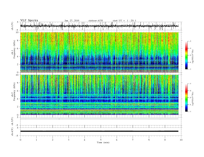Image resolution: width=204 pixels, height=157 pixels.
Task: Click the ch.3 flat line trace
Action: click(99, 119)
